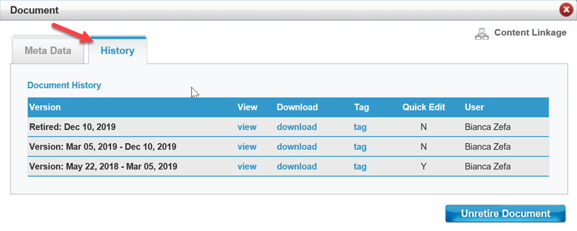Click Quick Edit 'N' in the Retired row
577x231 pixels.
tap(424, 127)
